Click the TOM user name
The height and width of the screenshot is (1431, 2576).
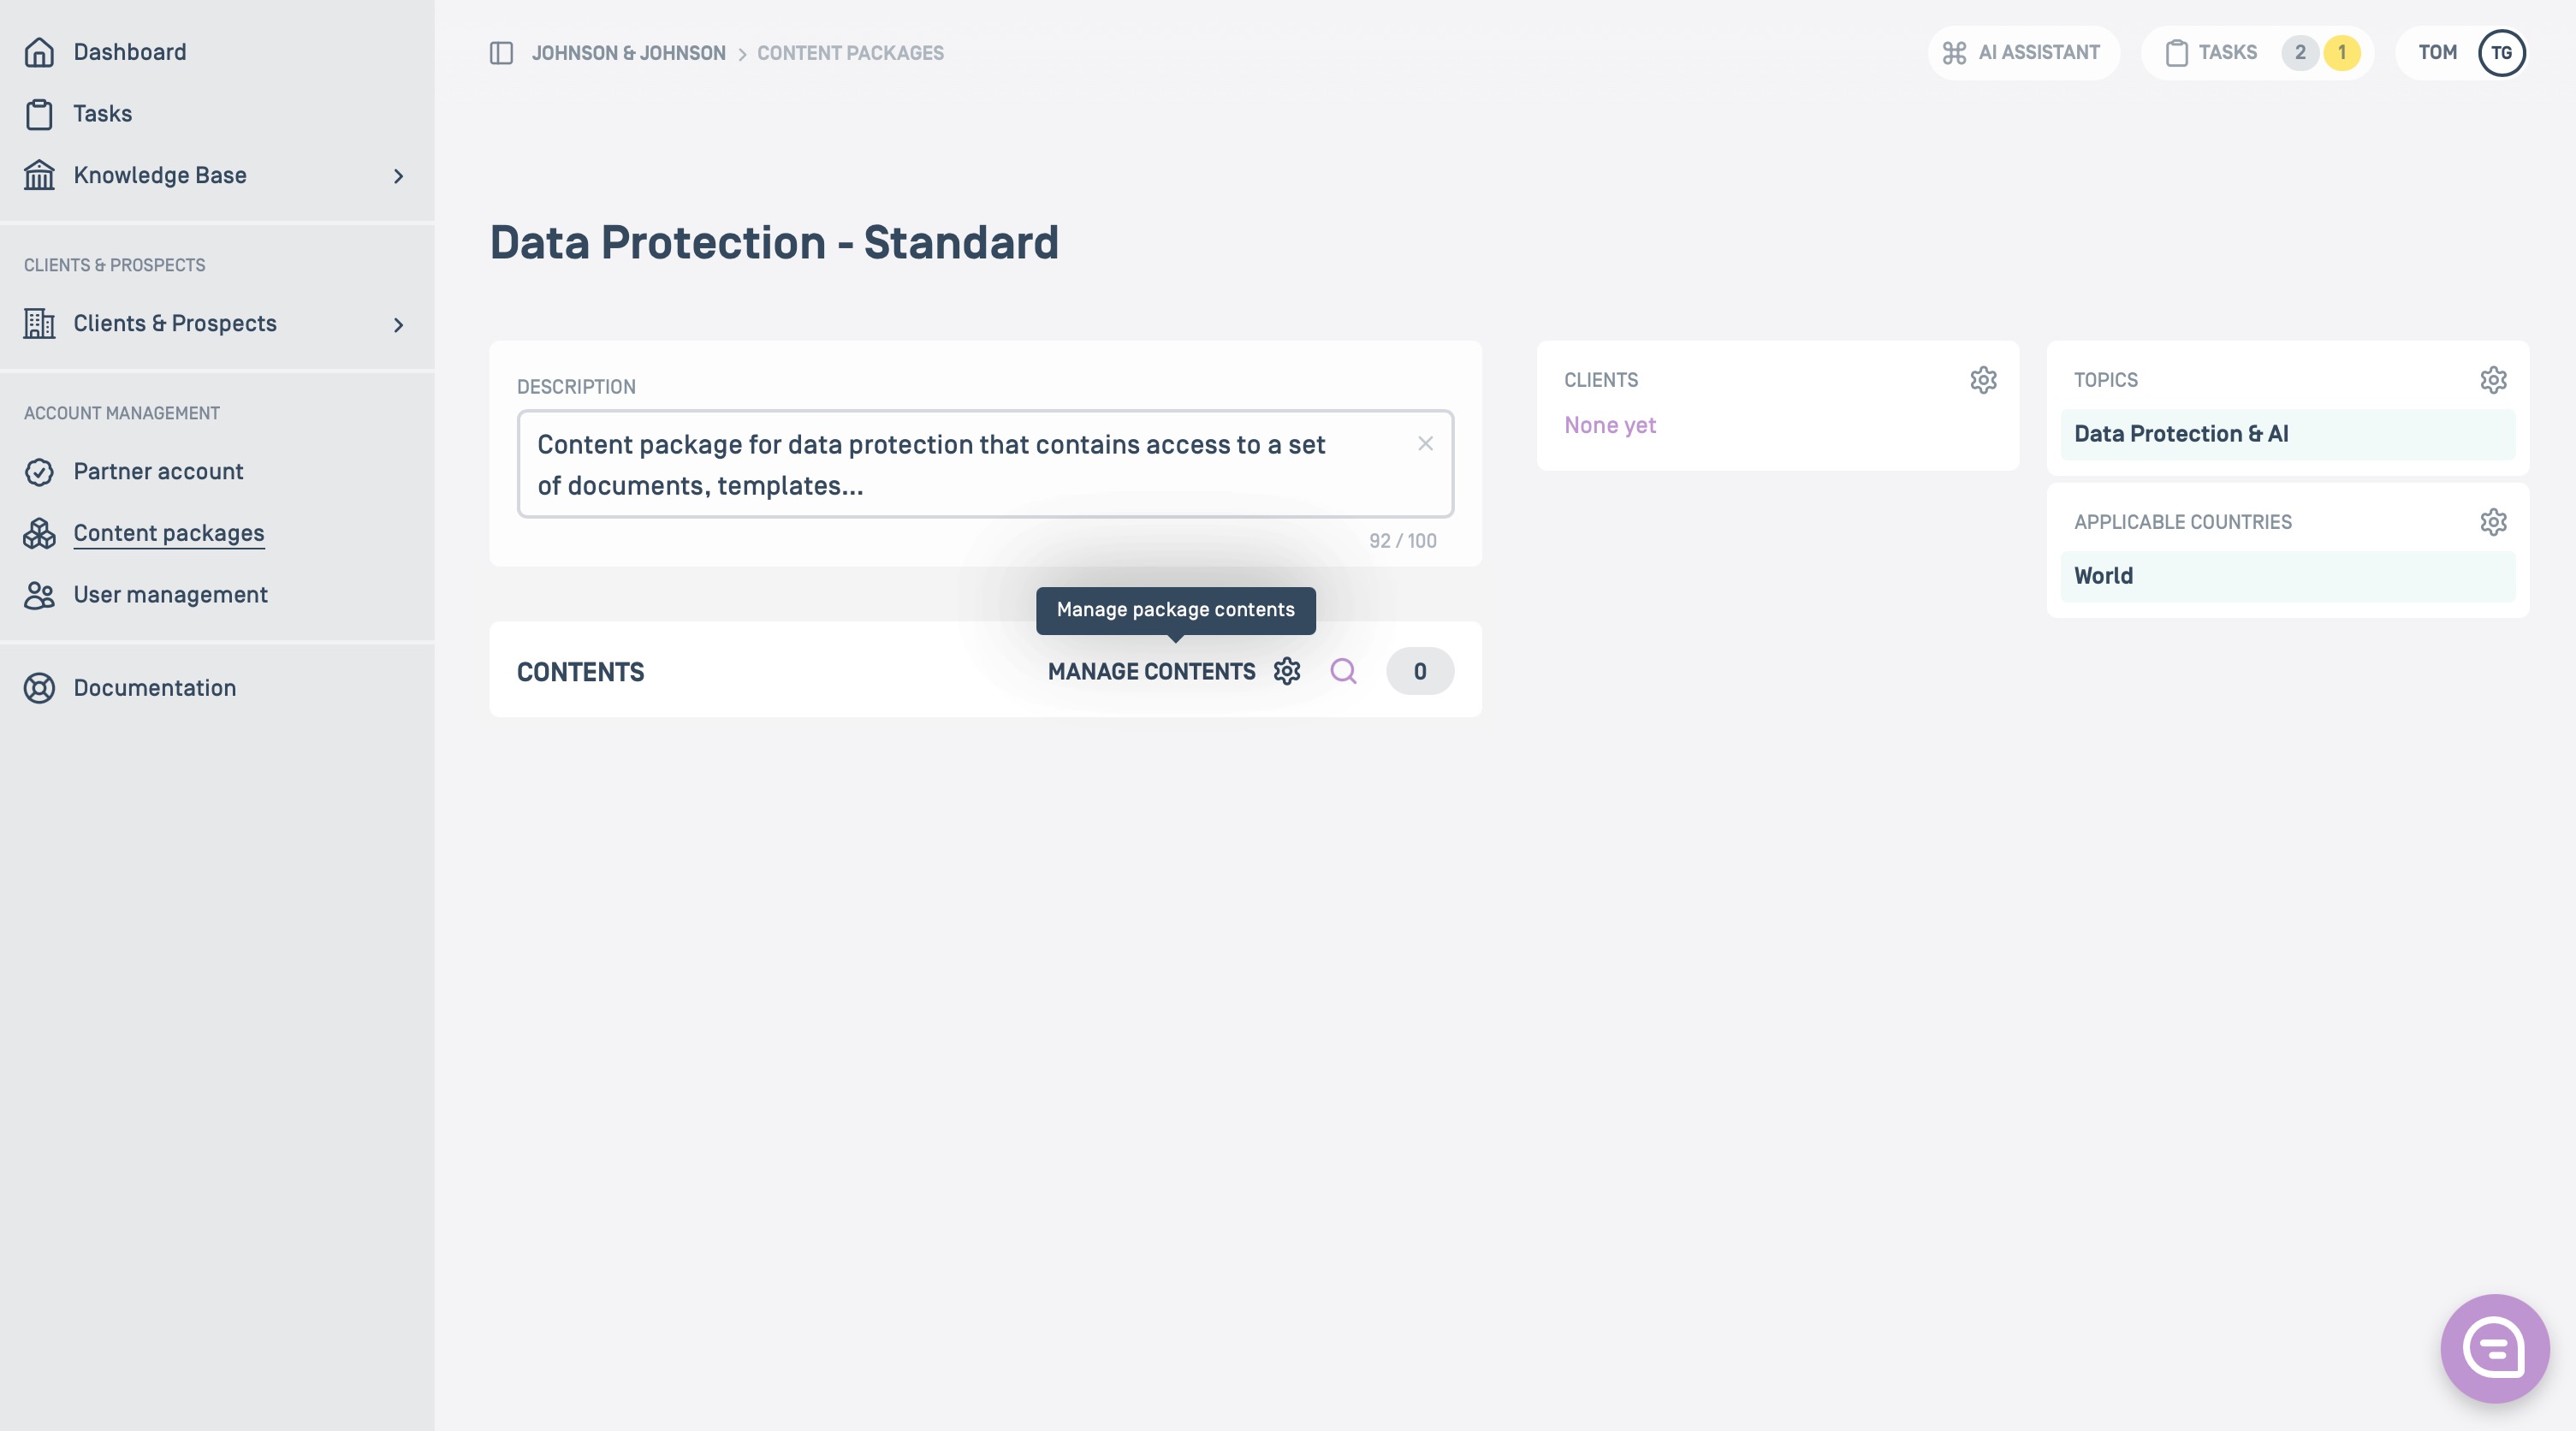2437,53
